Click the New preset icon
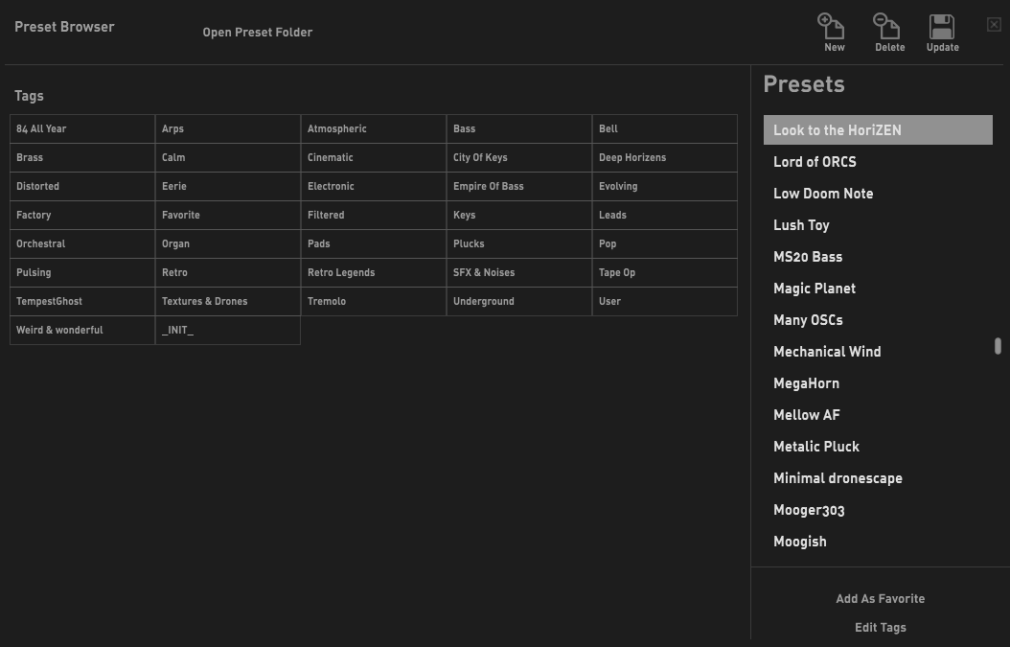The width and height of the screenshot is (1010, 647). click(x=832, y=28)
